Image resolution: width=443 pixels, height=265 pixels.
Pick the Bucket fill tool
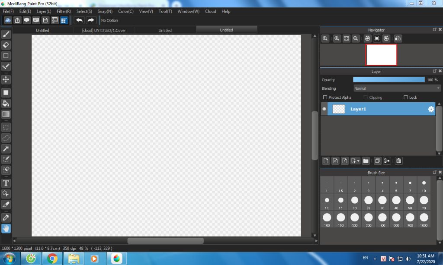click(x=6, y=104)
